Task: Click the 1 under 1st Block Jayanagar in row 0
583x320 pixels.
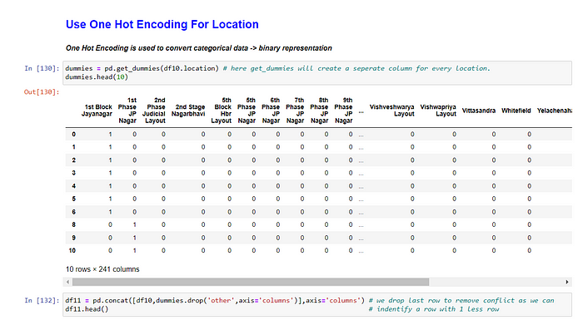Action: pos(110,135)
